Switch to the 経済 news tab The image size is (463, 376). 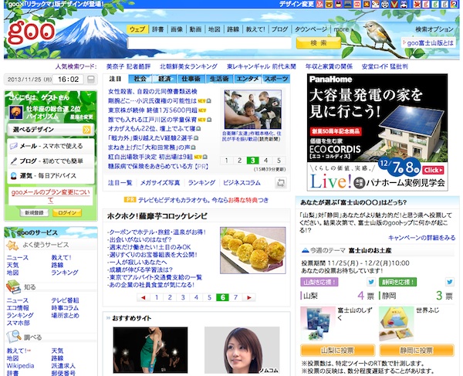(x=164, y=80)
